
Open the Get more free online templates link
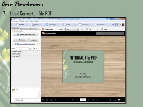pos(26,44)
